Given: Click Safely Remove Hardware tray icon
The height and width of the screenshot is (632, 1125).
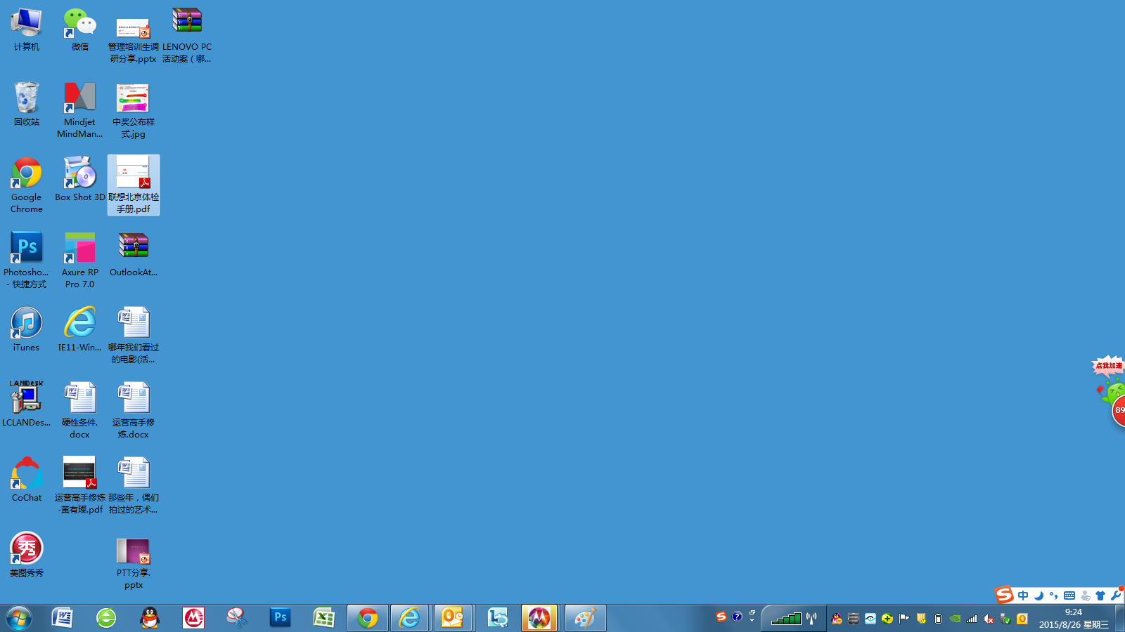Looking at the screenshot, I should click(x=1005, y=619).
